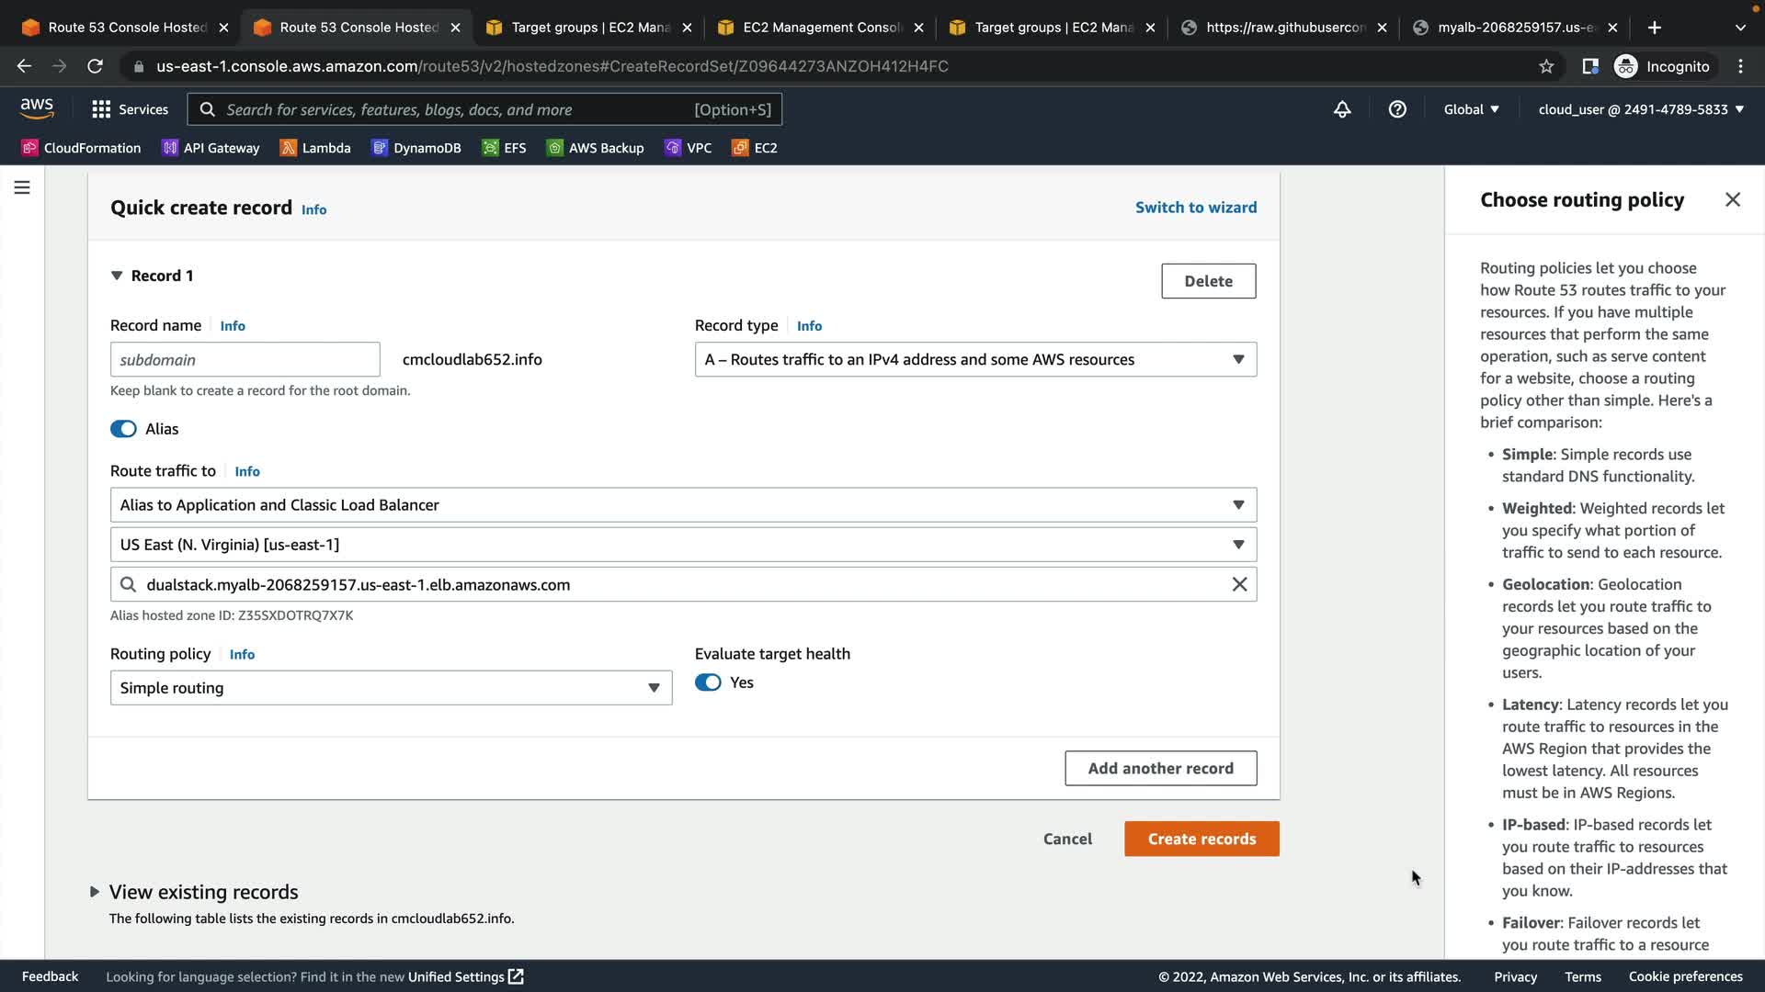
Task: Open the Lambda bookmark shortcut
Action: pyautogui.click(x=315, y=148)
